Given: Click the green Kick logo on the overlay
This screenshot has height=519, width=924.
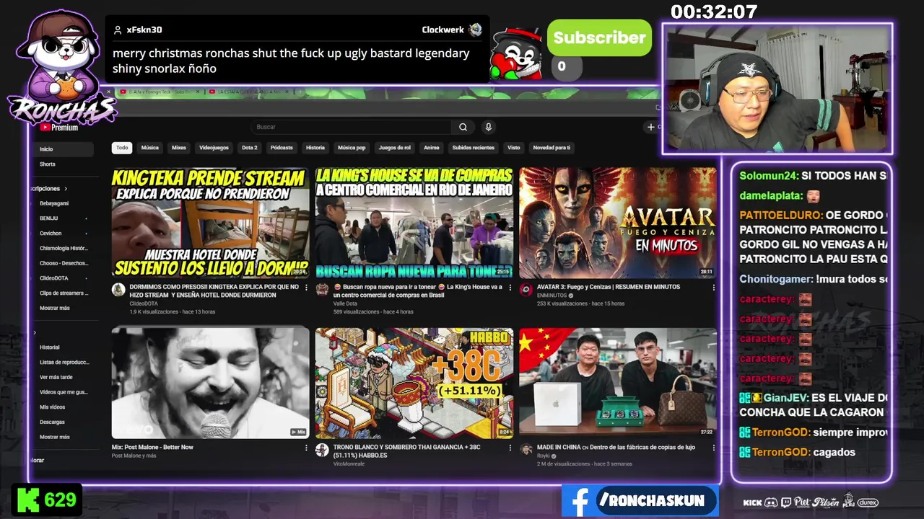Looking at the screenshot, I should pyautogui.click(x=27, y=500).
